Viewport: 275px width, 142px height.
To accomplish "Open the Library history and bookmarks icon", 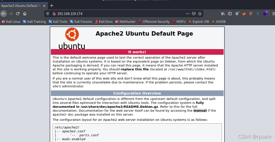I will point(223,14).
